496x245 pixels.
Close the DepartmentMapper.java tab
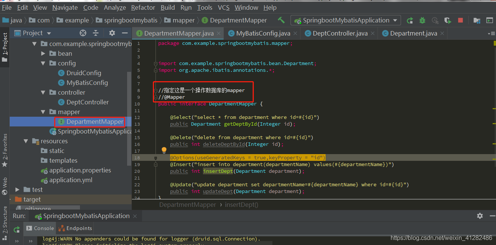coord(218,33)
